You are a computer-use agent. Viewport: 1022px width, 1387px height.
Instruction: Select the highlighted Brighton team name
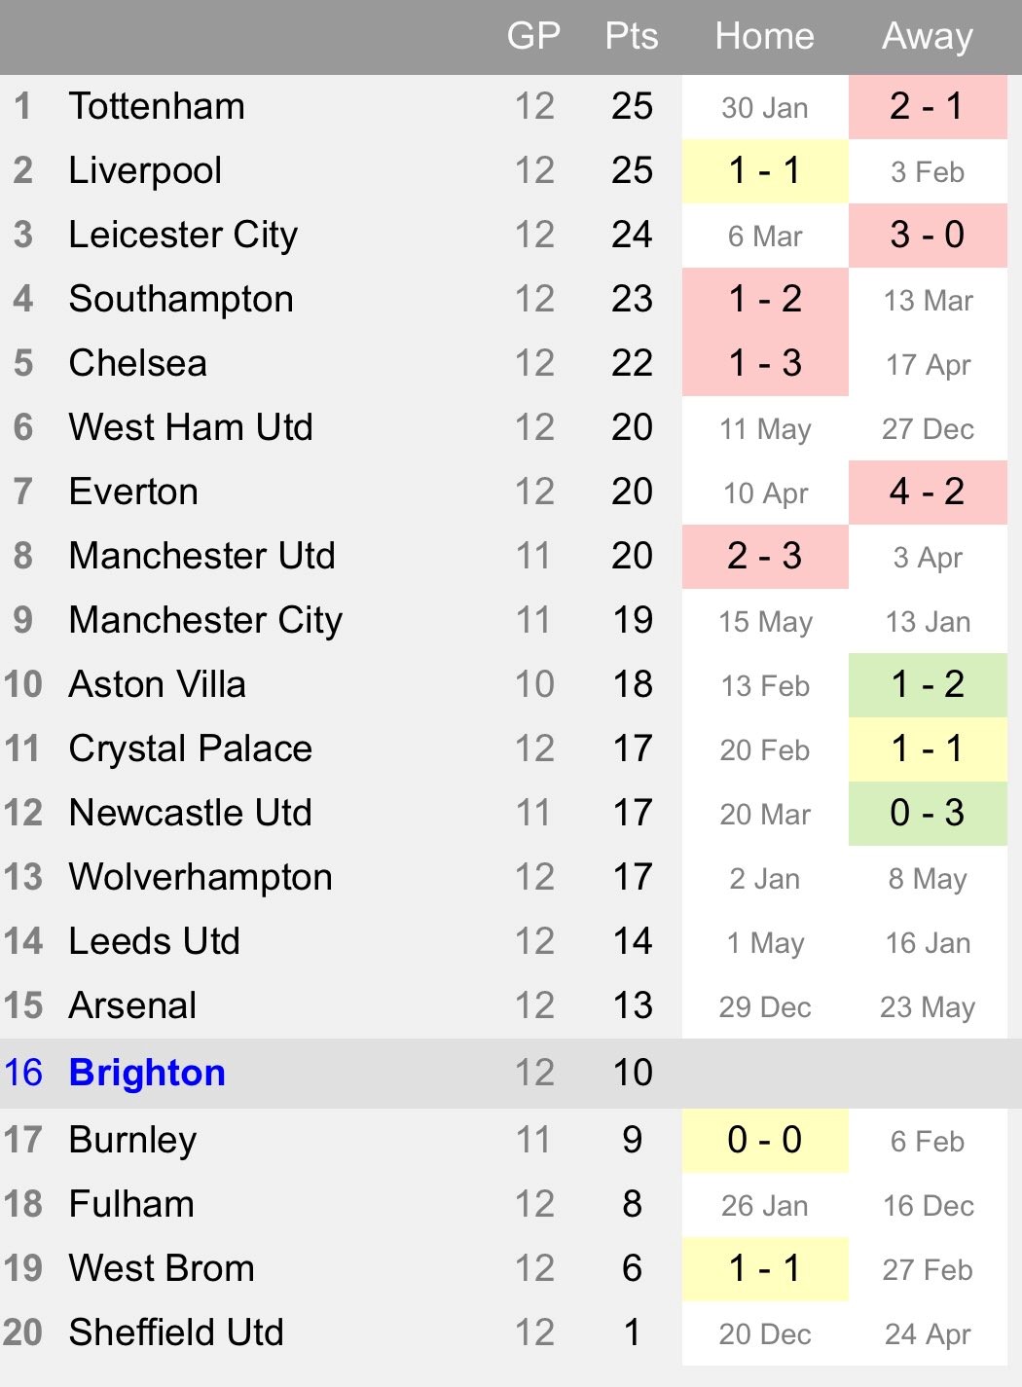click(x=147, y=1073)
